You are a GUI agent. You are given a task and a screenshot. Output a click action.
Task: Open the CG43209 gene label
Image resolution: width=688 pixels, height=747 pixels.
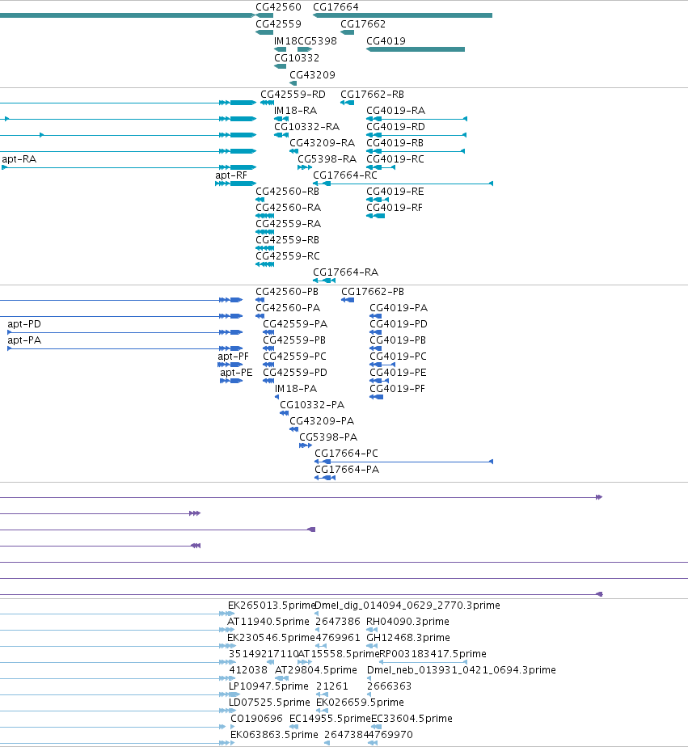tap(312, 75)
